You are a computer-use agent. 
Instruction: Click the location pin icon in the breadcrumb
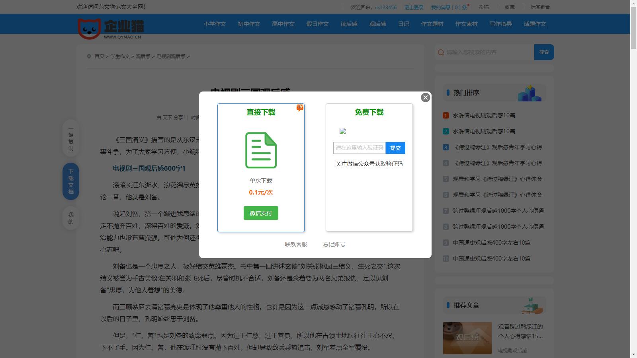[89, 56]
